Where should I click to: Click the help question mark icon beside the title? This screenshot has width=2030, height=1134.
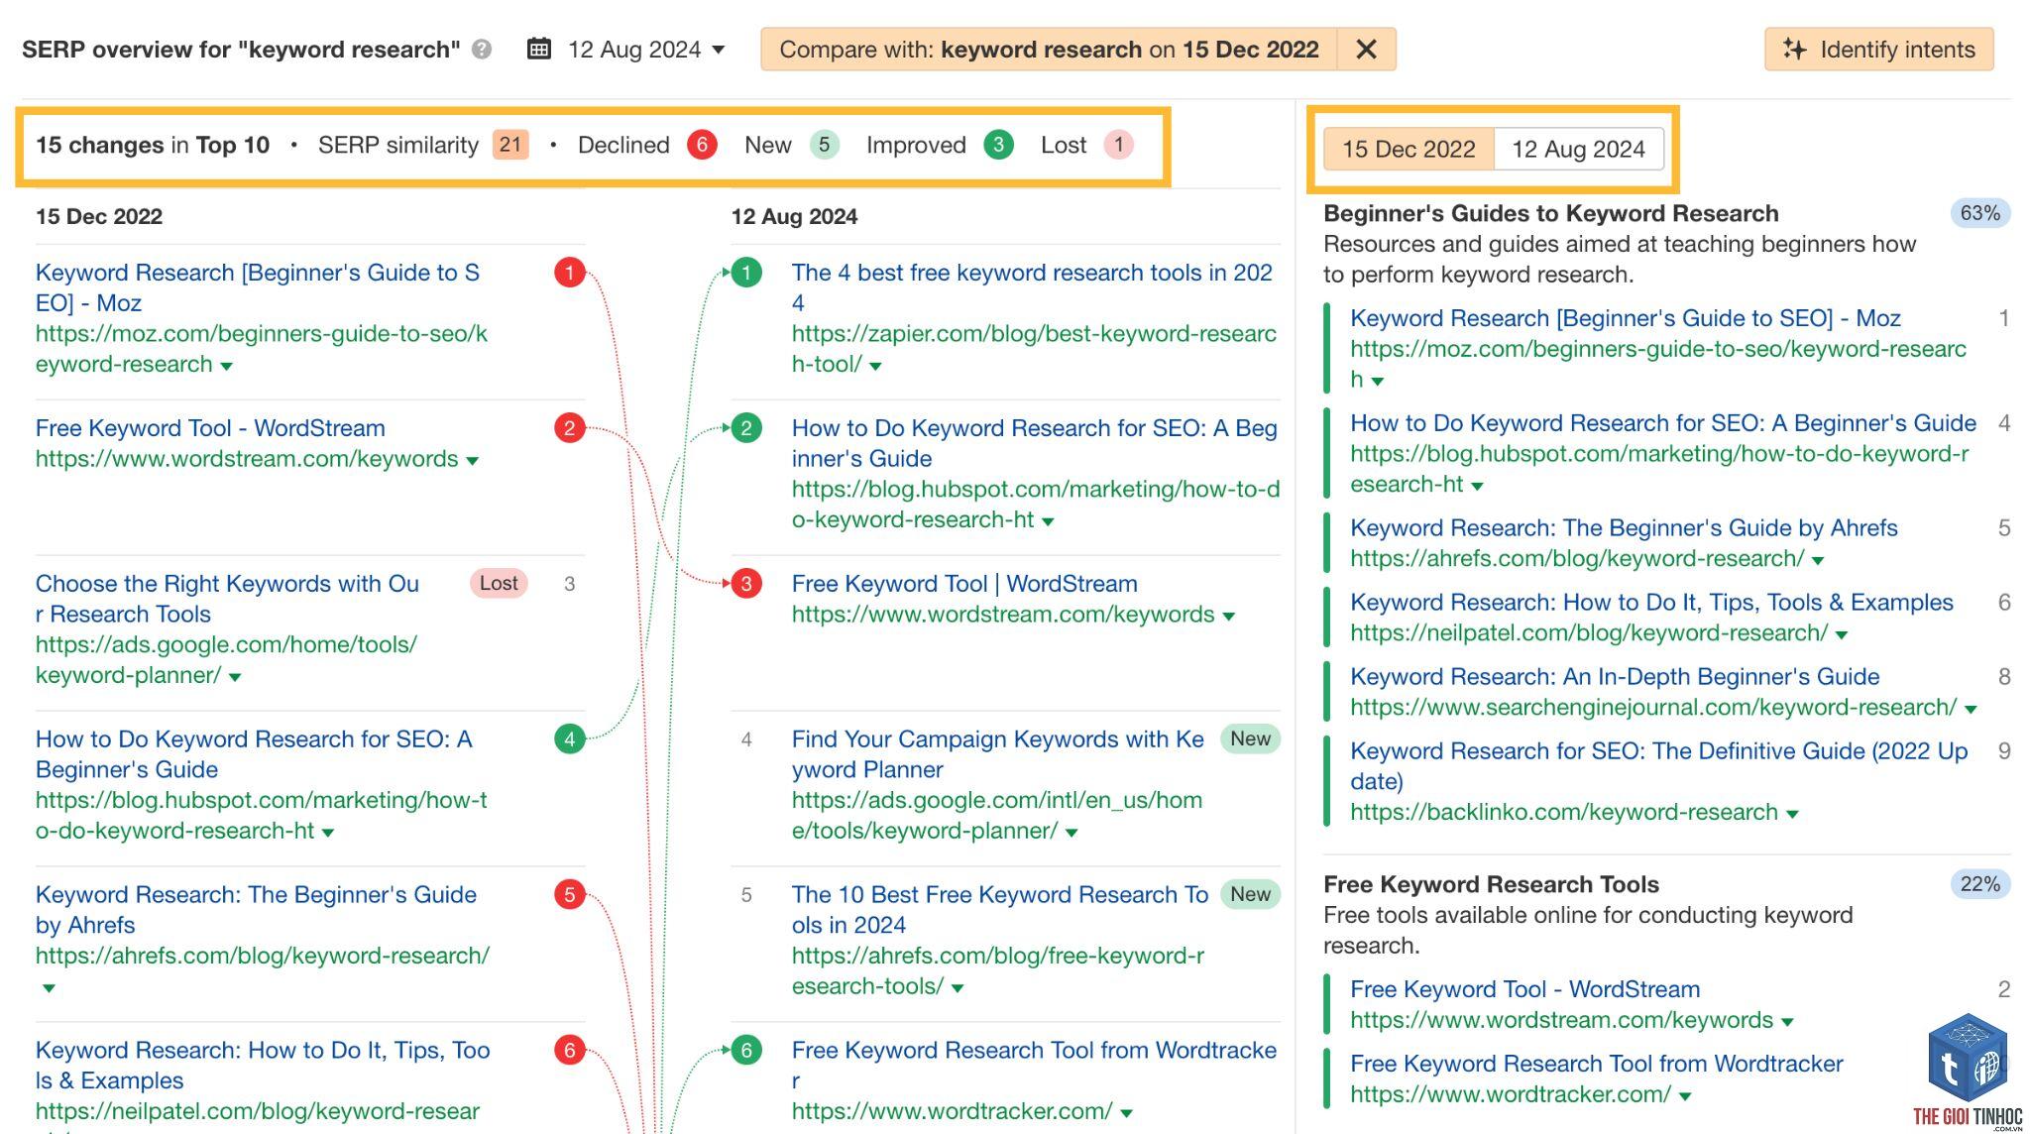(482, 50)
